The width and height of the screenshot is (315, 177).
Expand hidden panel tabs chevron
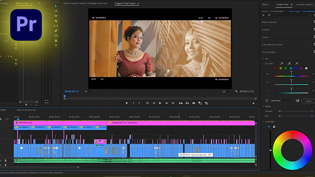click(39, 3)
